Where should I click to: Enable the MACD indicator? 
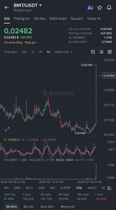click(92, 188)
